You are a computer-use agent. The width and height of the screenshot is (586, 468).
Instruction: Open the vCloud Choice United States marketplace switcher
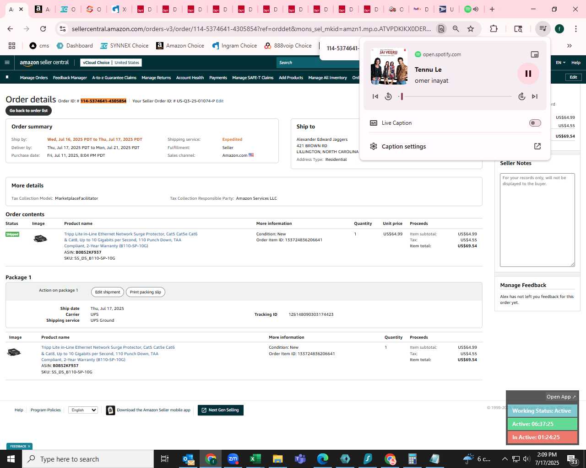111,63
